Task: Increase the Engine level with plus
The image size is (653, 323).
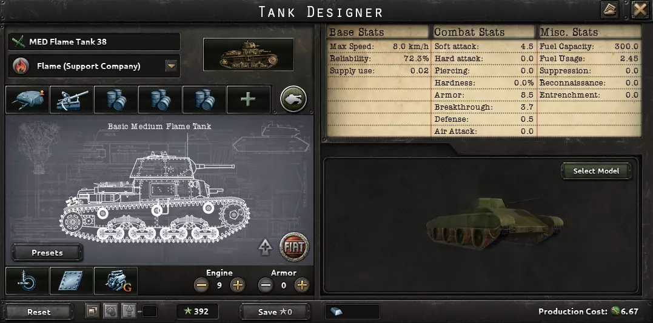Action: click(238, 285)
